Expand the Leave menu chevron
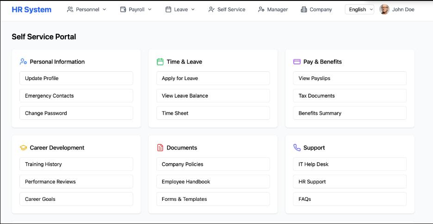Viewport: 433px width, 224px height. click(193, 9)
